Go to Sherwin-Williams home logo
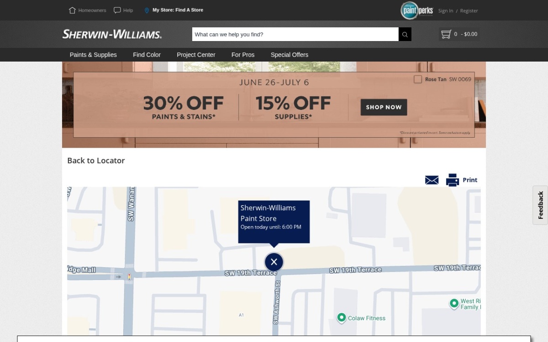 coord(112,34)
